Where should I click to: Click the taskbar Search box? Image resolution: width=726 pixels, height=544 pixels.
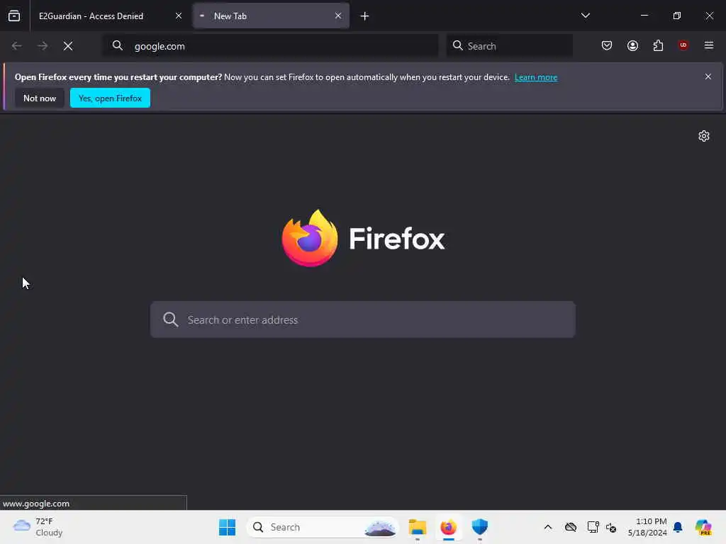(323, 527)
